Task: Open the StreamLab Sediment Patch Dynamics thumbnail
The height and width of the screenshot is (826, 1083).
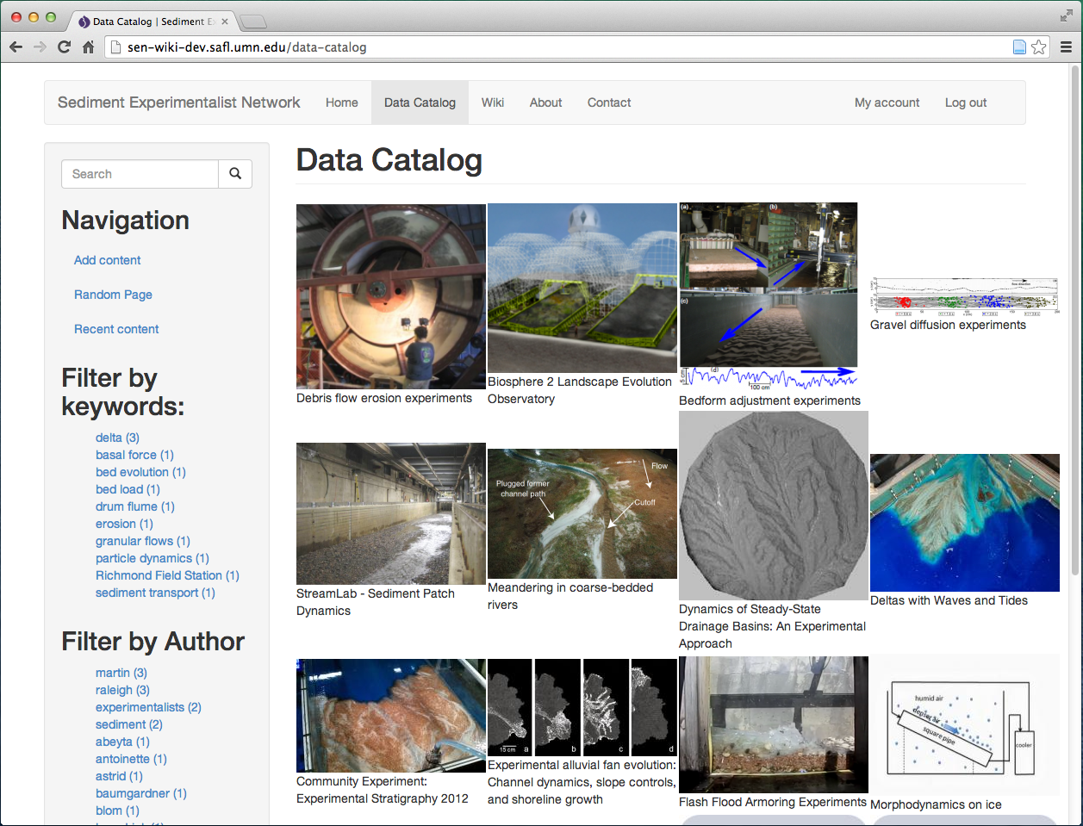Action: point(391,513)
